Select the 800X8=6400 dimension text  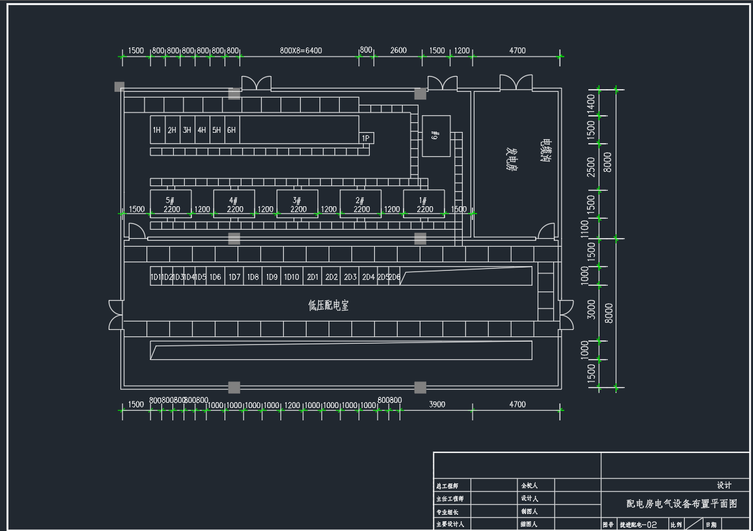pyautogui.click(x=301, y=51)
